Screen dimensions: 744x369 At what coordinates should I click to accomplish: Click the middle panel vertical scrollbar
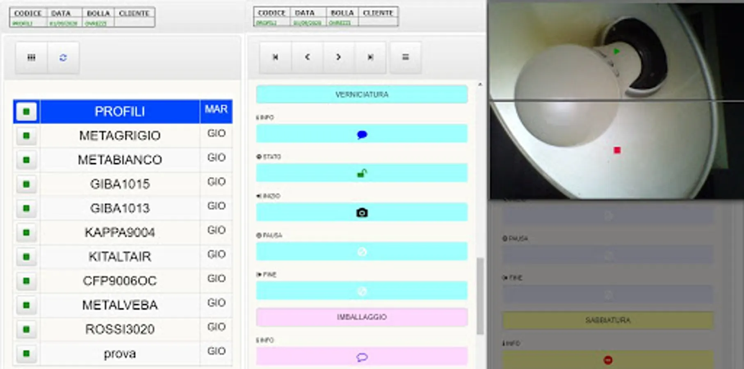[x=480, y=296]
